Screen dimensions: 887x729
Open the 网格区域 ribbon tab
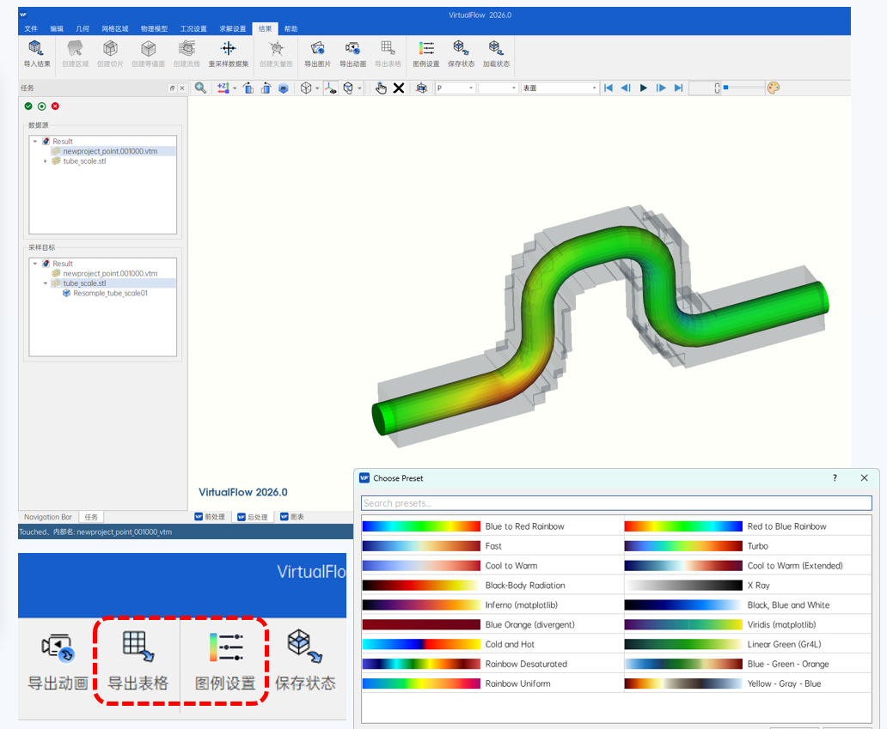115,29
